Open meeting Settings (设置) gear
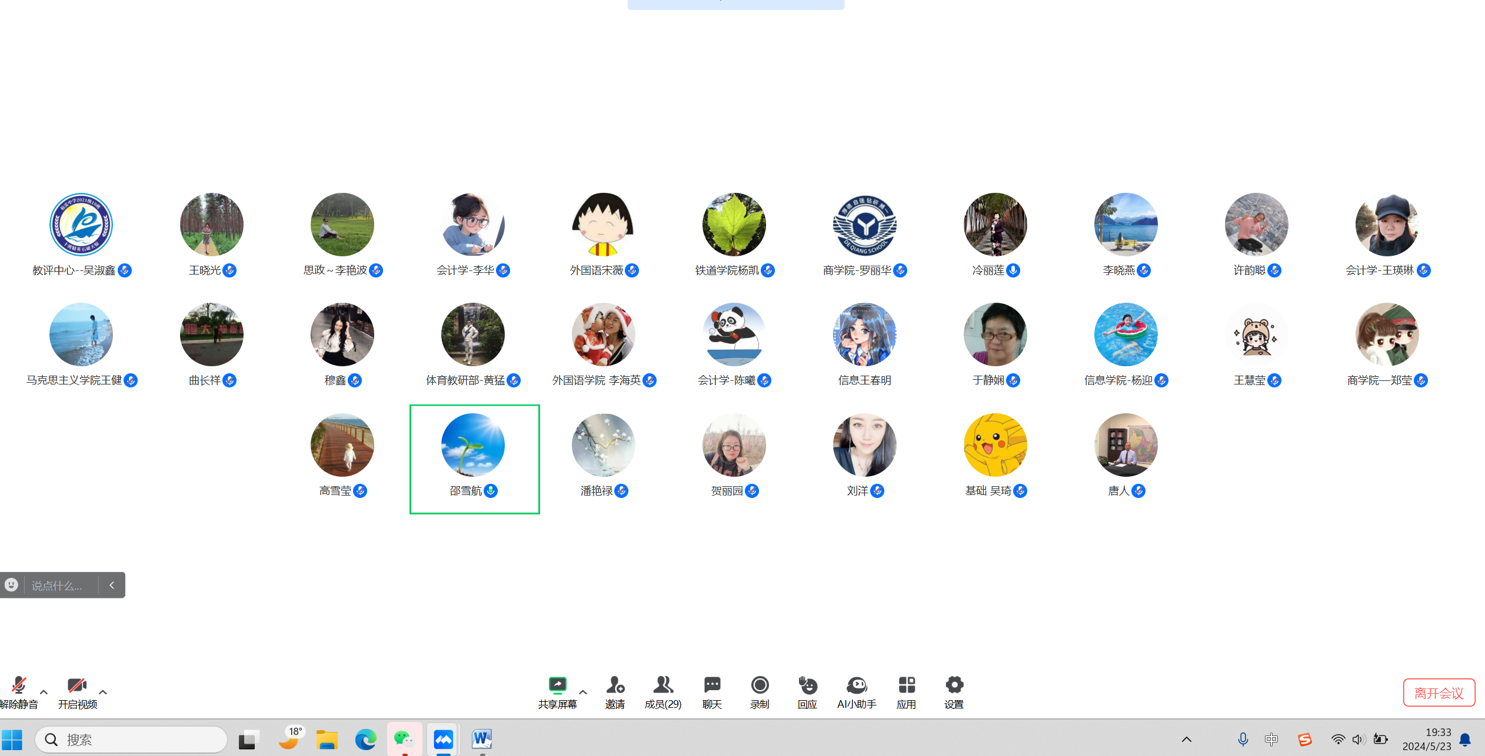1485x756 pixels. [954, 685]
